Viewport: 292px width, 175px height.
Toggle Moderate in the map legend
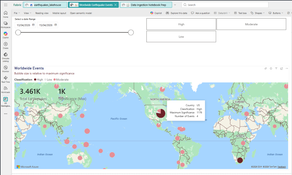click(x=61, y=80)
